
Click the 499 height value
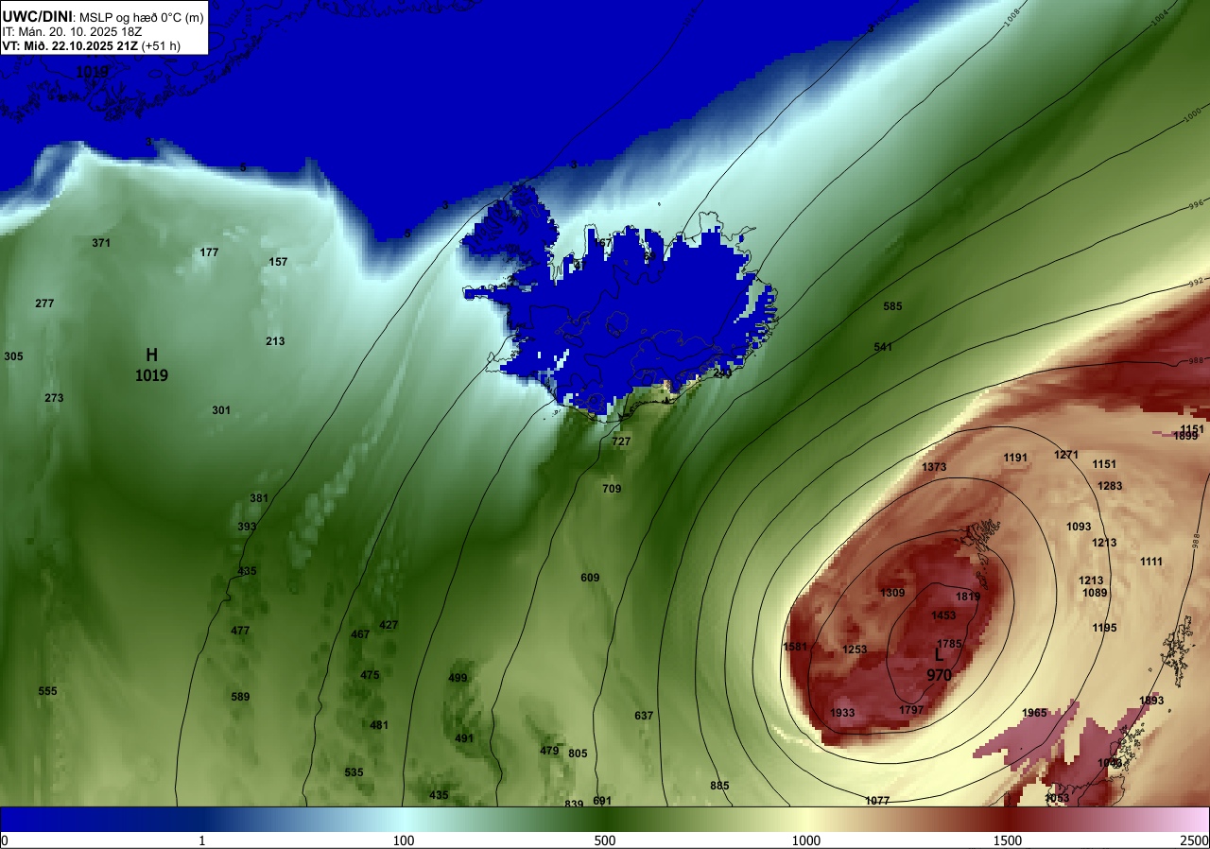coord(458,678)
